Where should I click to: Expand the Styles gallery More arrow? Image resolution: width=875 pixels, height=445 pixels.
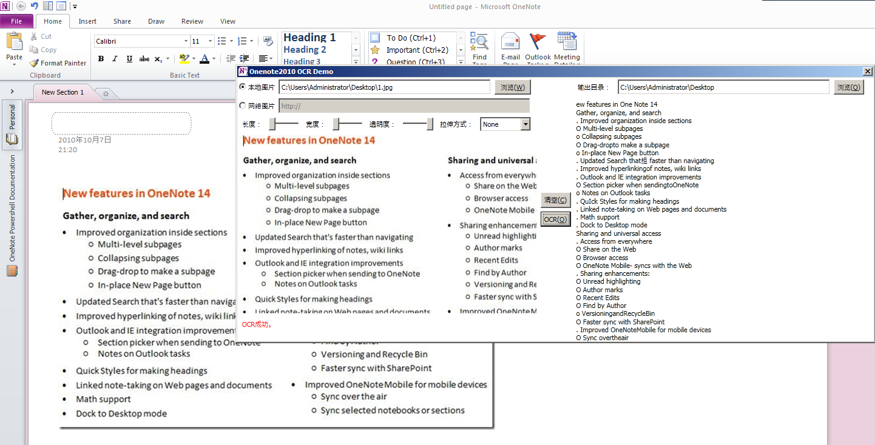(x=356, y=60)
